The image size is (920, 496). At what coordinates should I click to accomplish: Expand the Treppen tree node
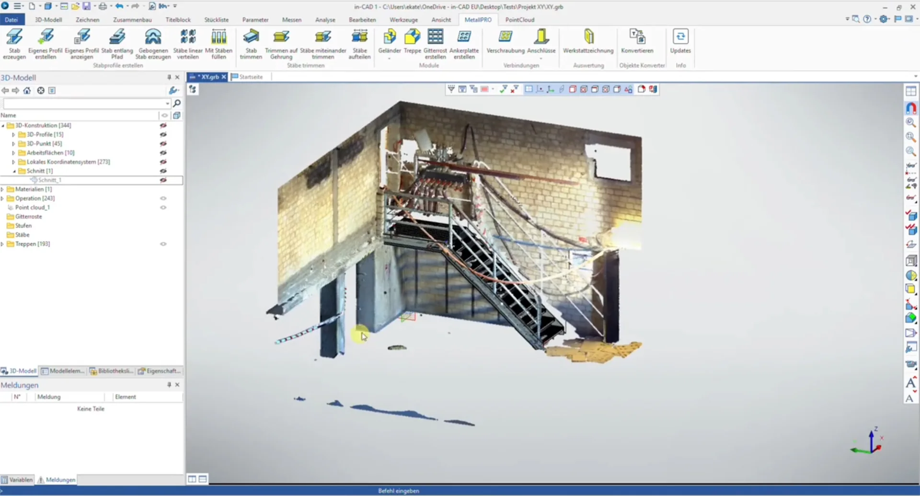[3, 244]
